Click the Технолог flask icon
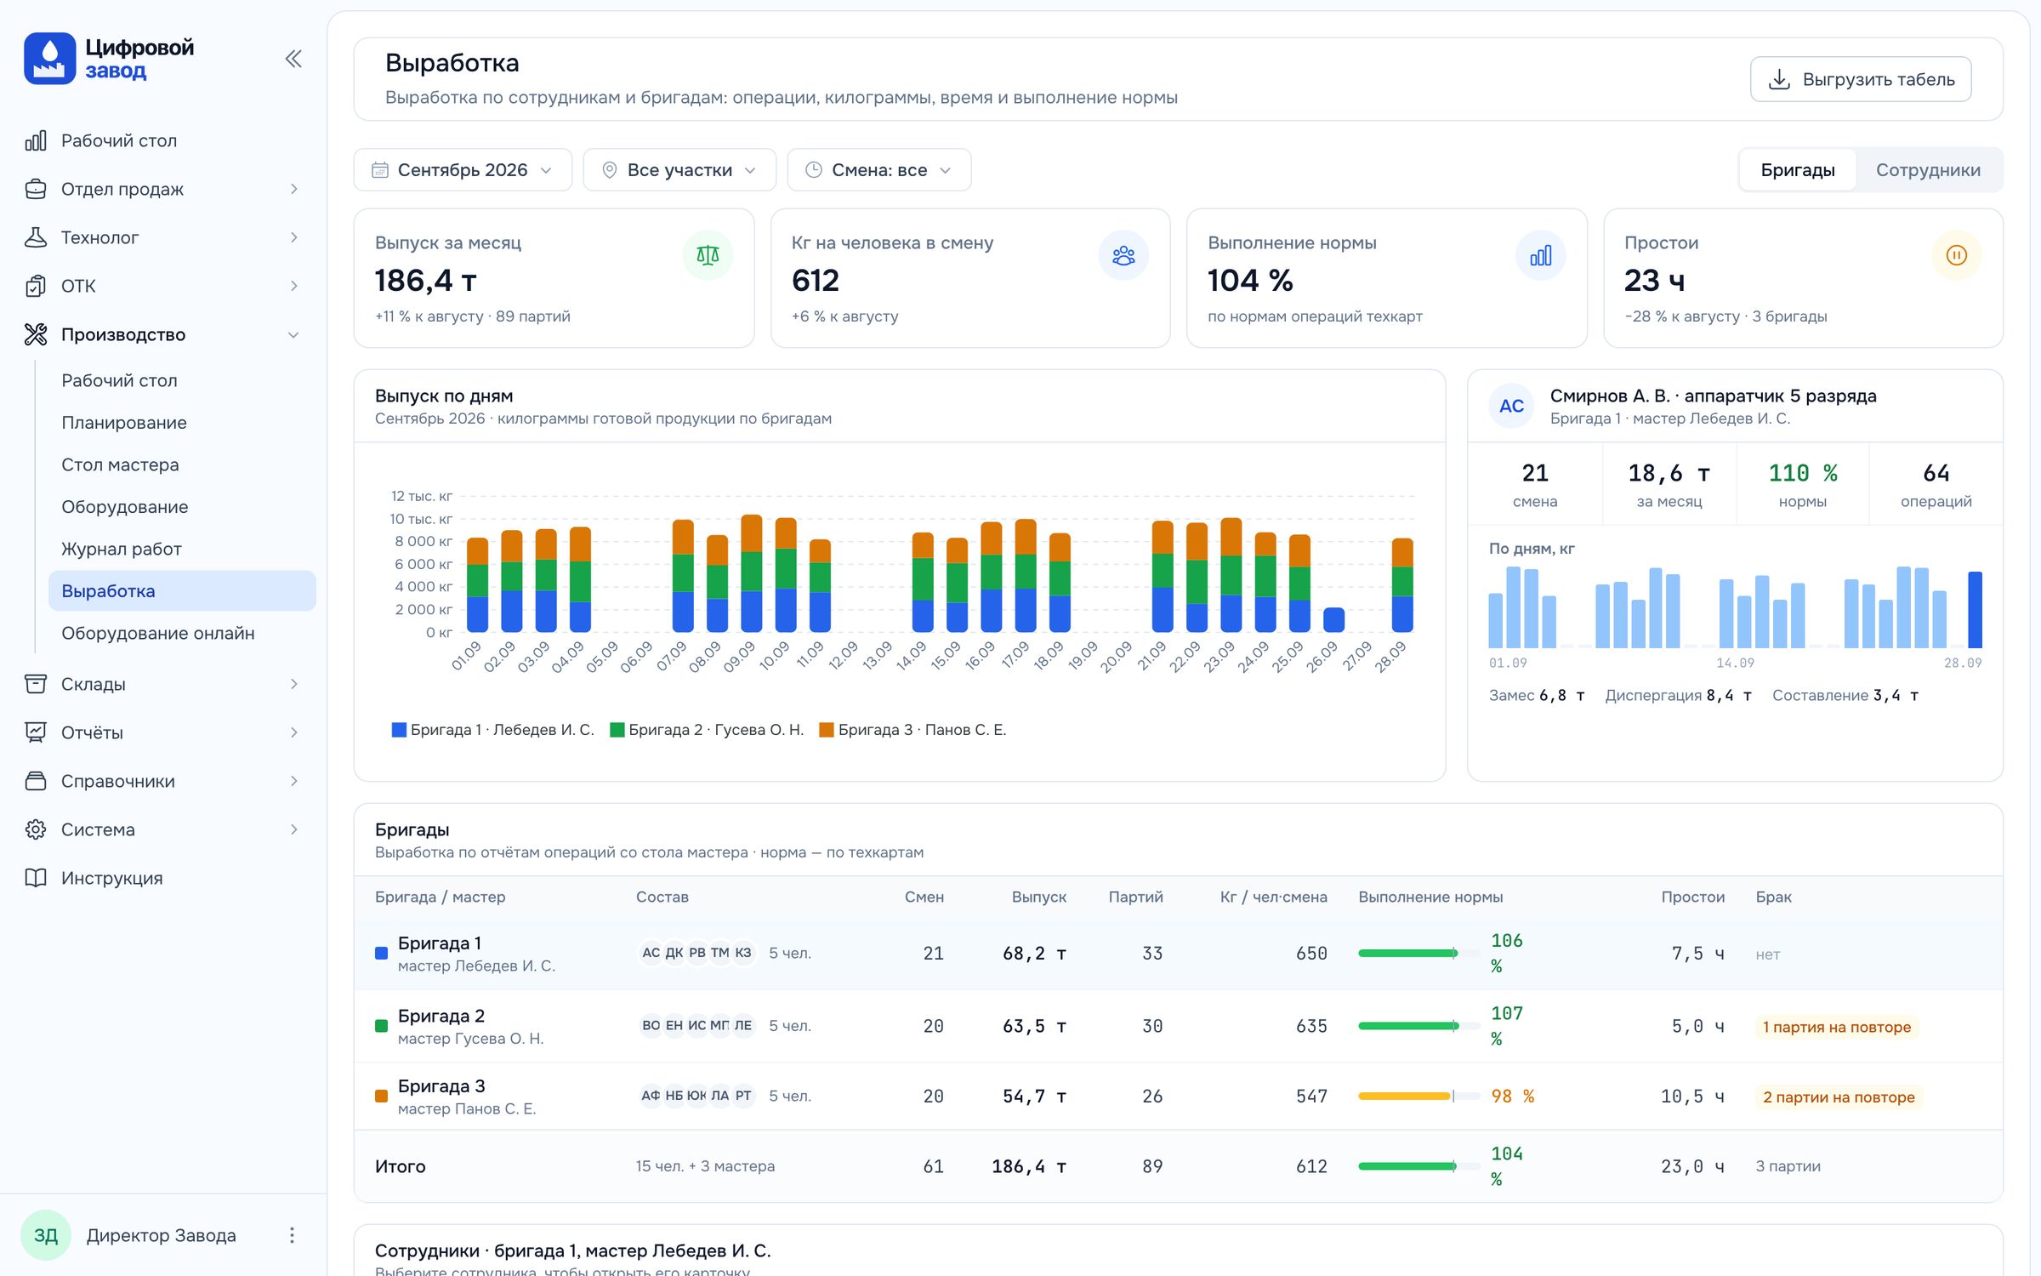This screenshot has height=1276, width=2041. 36,237
